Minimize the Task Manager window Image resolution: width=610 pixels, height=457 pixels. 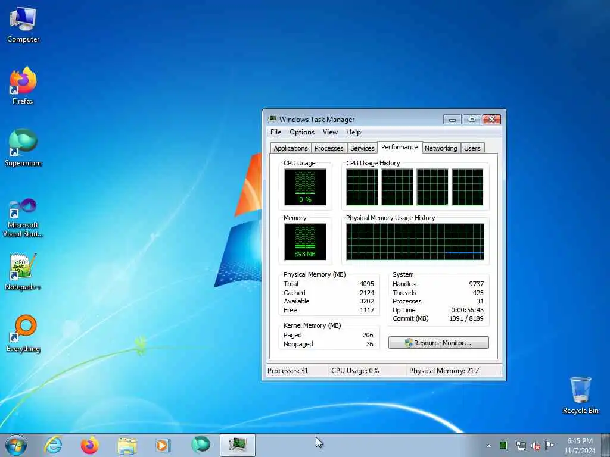coord(452,119)
